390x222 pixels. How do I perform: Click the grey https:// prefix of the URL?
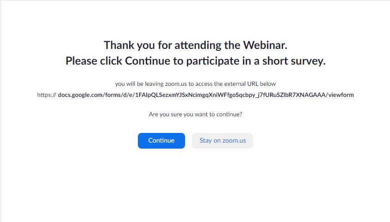pyautogui.click(x=47, y=95)
